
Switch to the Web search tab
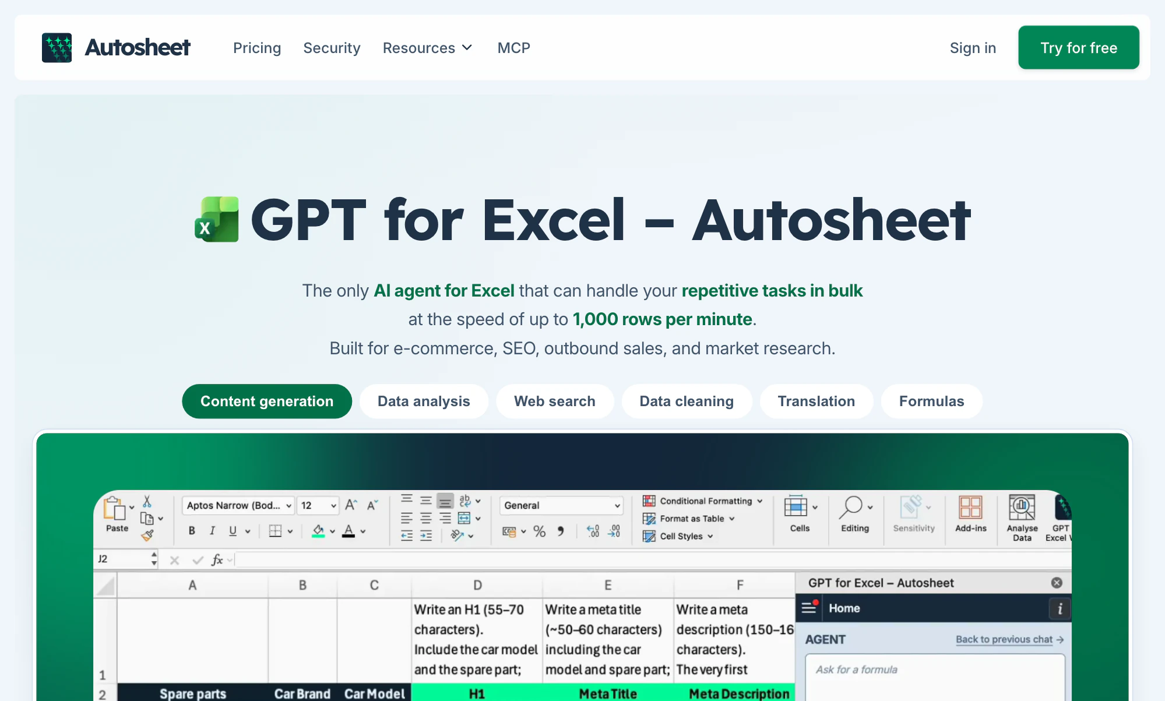click(555, 401)
